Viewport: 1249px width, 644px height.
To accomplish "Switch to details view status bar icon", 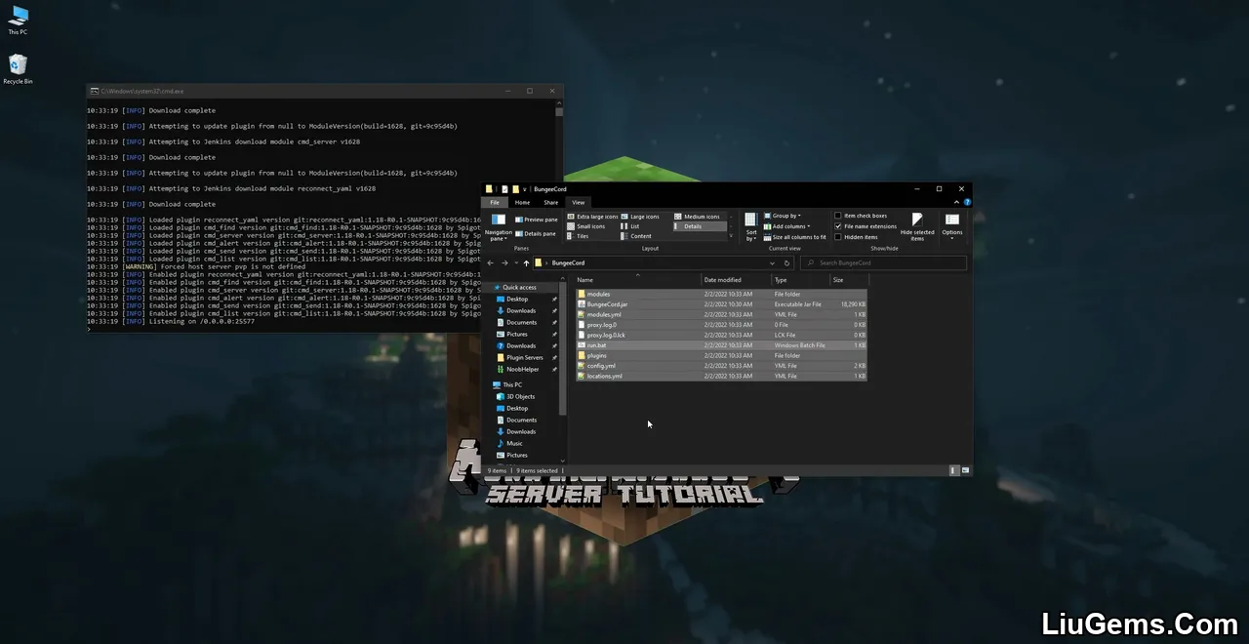I will (x=954, y=470).
